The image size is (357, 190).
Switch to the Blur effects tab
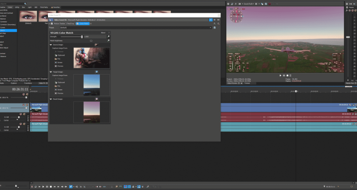[x=23, y=7]
